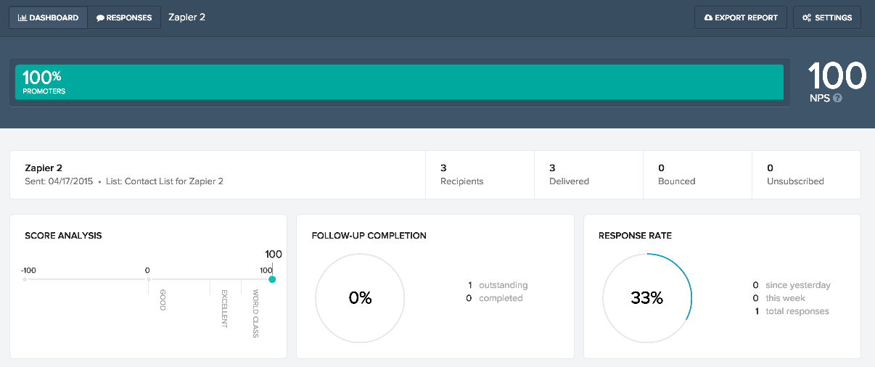Click the 'Zapier 2' title in header
This screenshot has height=367, width=875.
(x=186, y=17)
